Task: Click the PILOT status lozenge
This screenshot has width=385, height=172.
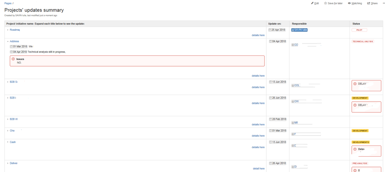Action: [x=360, y=30]
